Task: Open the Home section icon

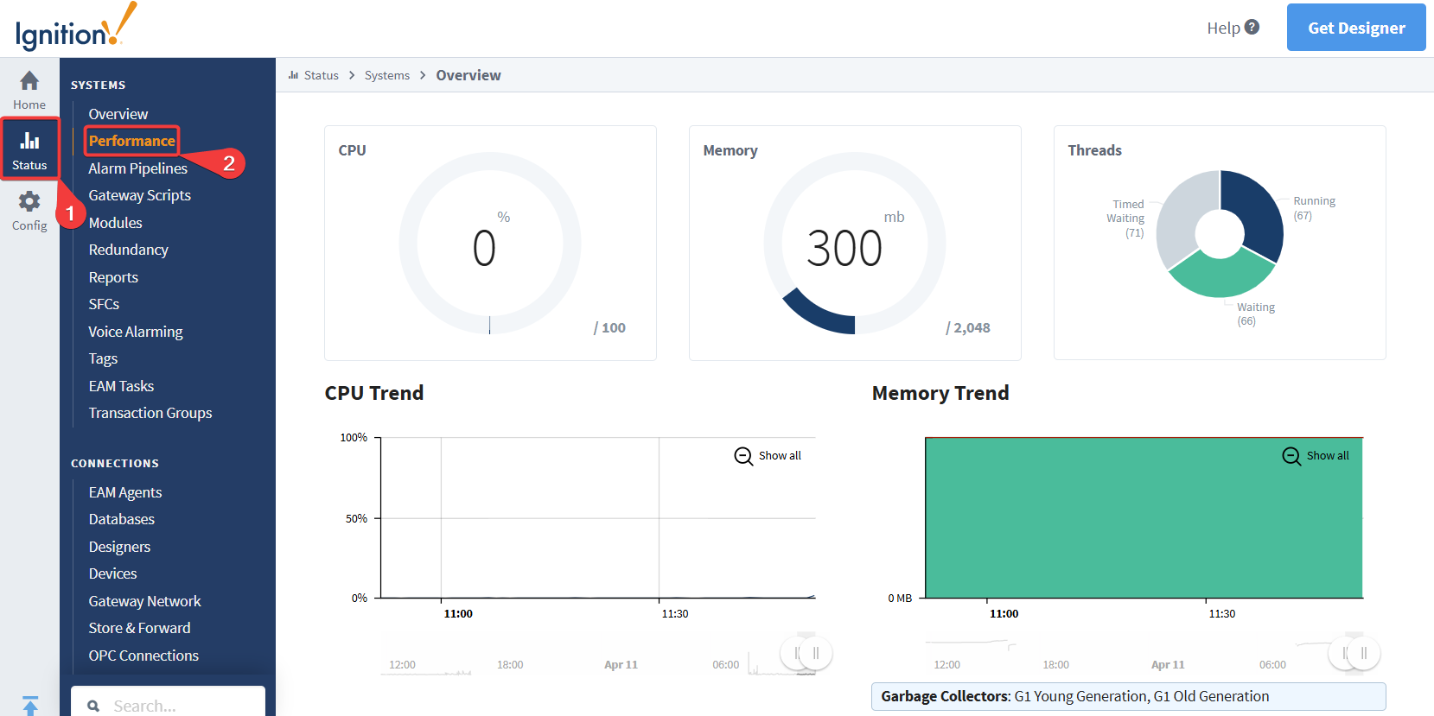Action: [29, 81]
